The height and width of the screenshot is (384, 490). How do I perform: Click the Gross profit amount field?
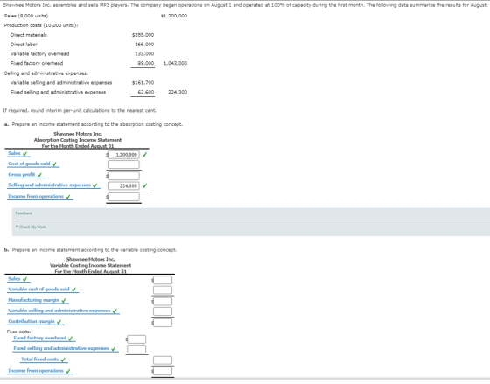click(x=123, y=176)
